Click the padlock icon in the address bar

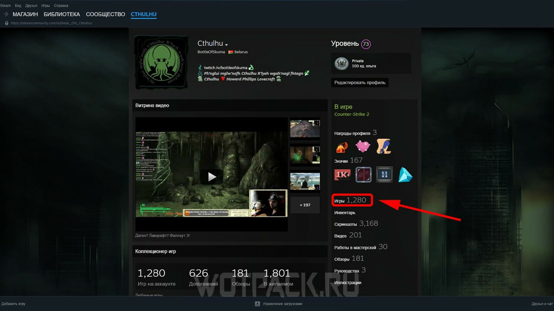pyautogui.click(x=6, y=23)
